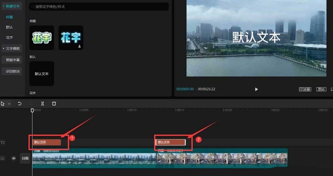The width and height of the screenshot is (333, 176).
Task: Mute the main video track audio
Action: [x=13, y=158]
